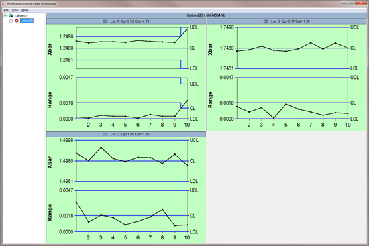Select the OD - Loc C chart header
The image size is (369, 246).
[x=126, y=134]
